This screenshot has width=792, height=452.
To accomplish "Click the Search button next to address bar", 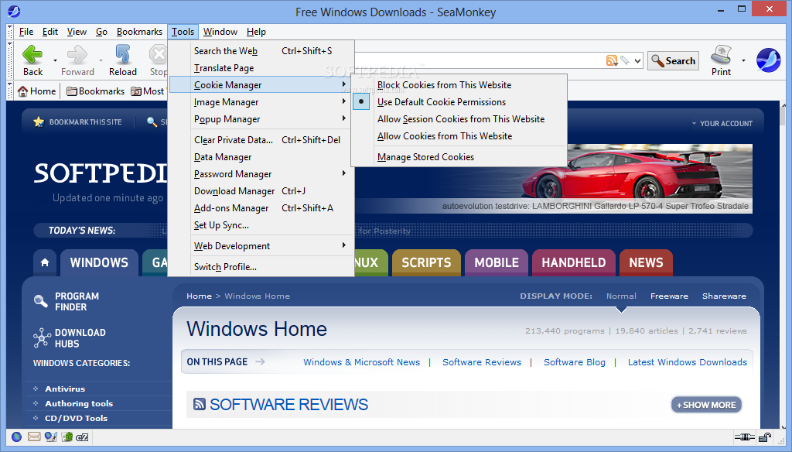I will [x=674, y=60].
